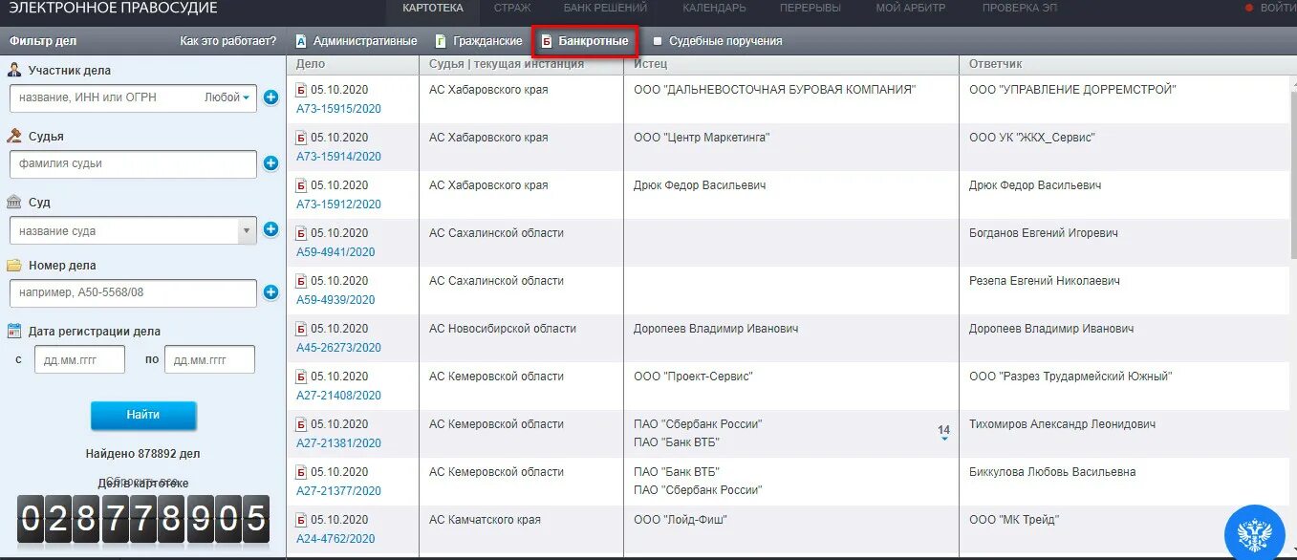Toggle the Гражданские filter
This screenshot has width=1297, height=560.
click(478, 41)
